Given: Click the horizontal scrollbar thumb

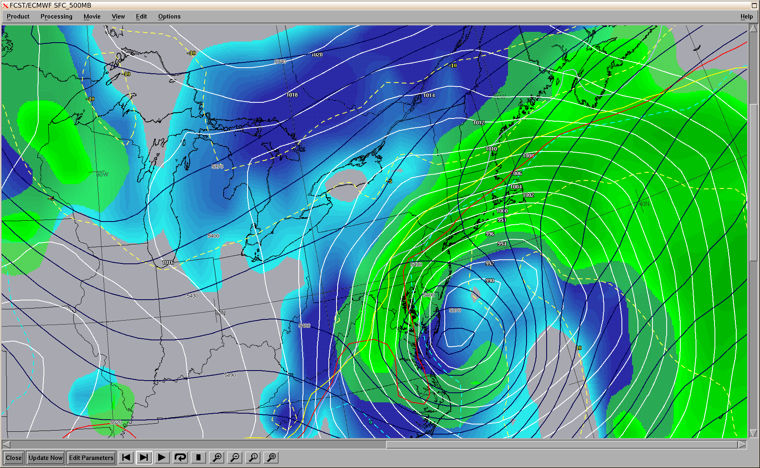Looking at the screenshot, I should point(562,445).
